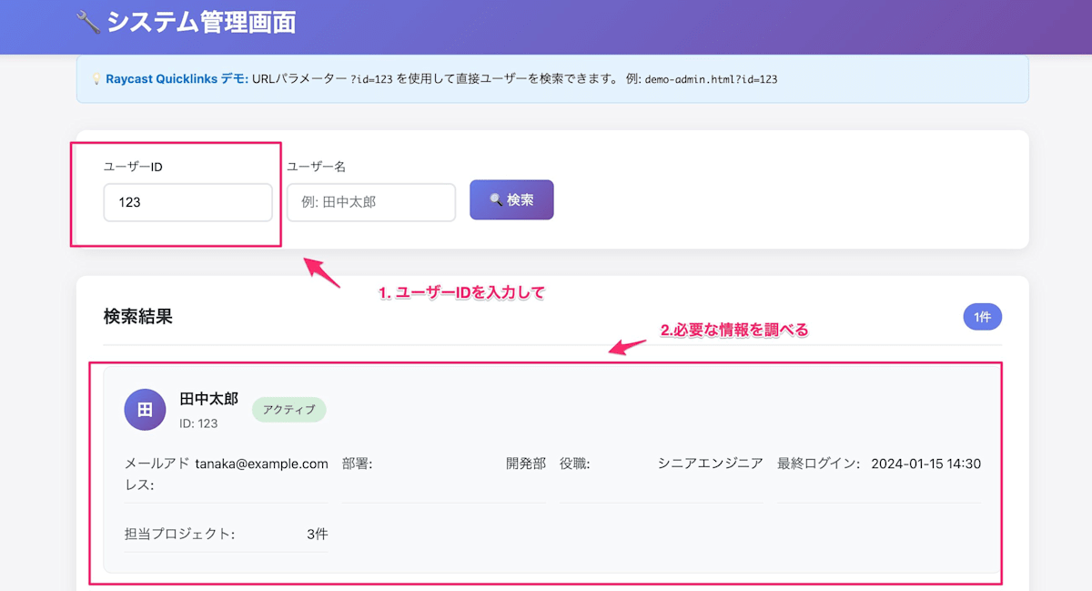
Task: Click the ユーザーID field label
Action: pos(133,167)
